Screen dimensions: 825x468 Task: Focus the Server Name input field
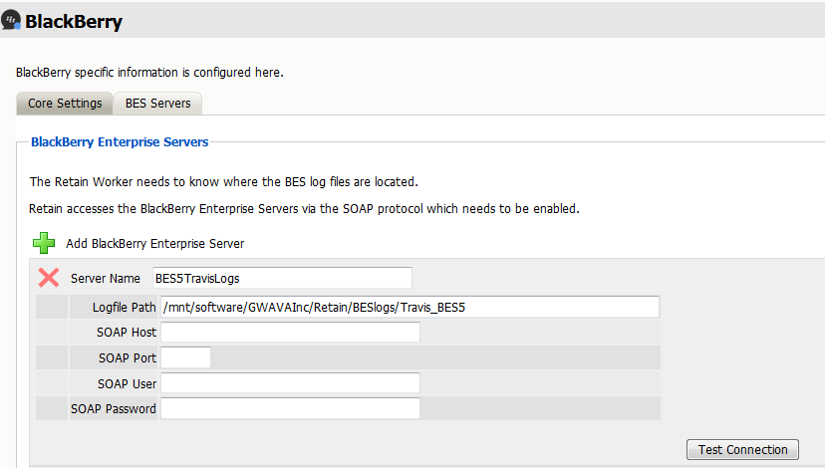pos(282,278)
